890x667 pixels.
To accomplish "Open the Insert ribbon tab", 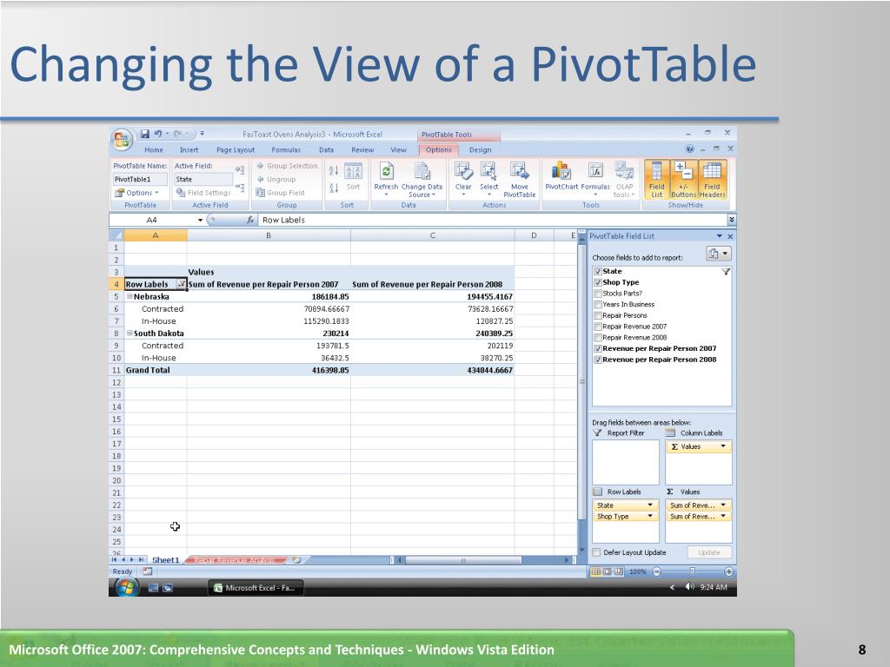I will tap(189, 149).
